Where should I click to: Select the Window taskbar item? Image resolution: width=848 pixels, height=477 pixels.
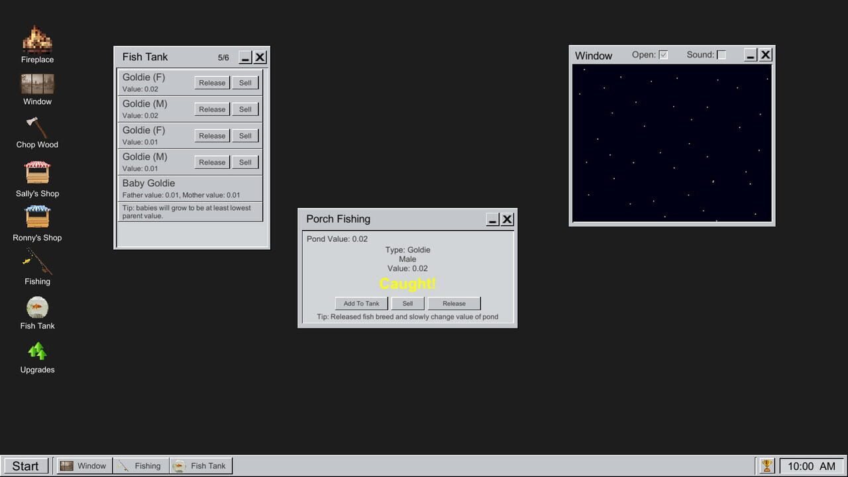[83, 466]
